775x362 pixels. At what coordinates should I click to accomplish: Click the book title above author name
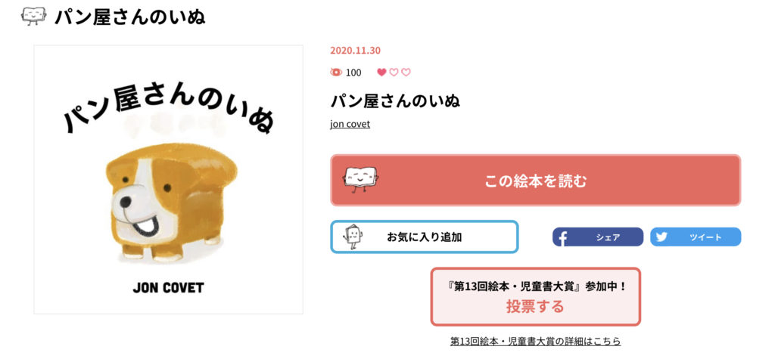395,101
